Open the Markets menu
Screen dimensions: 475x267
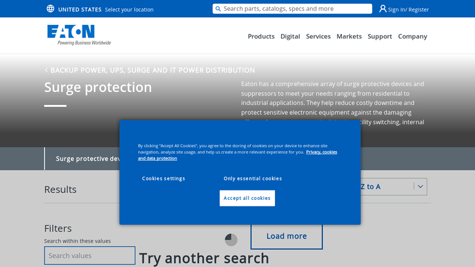349,36
